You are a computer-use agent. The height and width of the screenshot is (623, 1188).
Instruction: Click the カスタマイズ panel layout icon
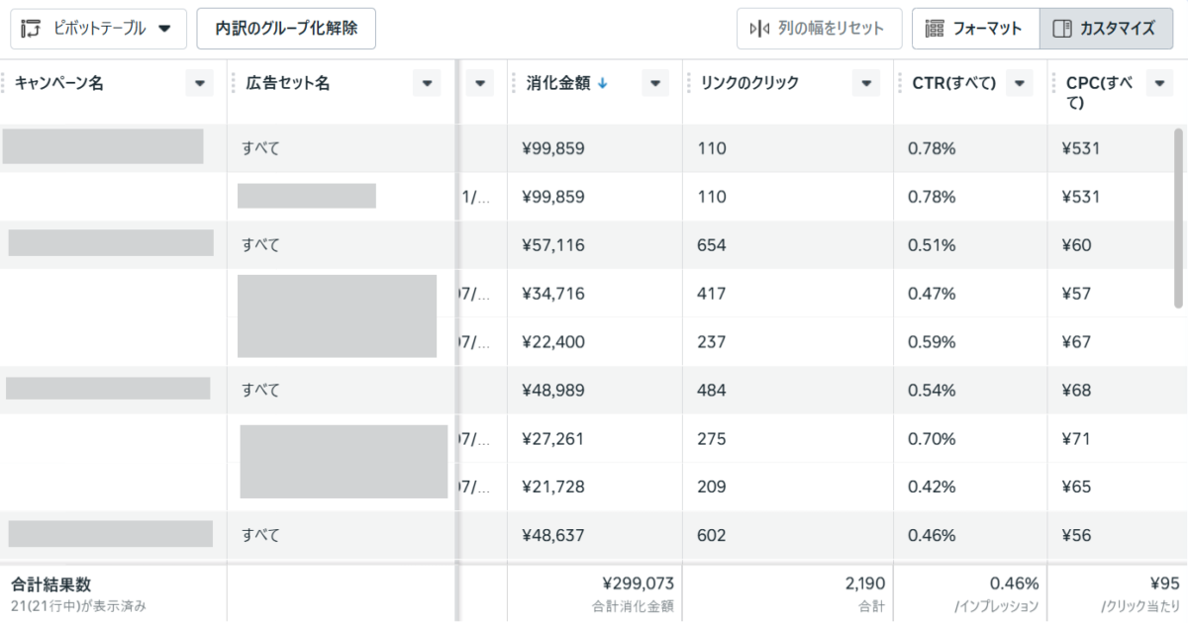pos(1062,29)
